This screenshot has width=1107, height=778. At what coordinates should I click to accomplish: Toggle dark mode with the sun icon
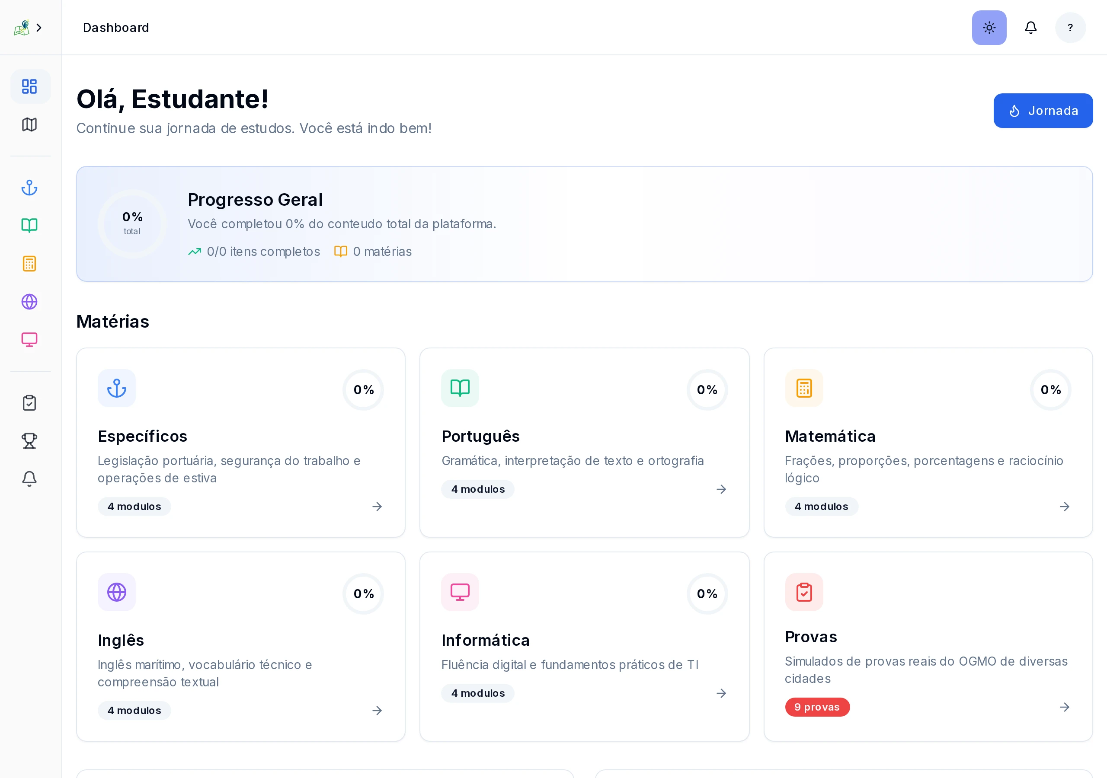[x=989, y=28]
